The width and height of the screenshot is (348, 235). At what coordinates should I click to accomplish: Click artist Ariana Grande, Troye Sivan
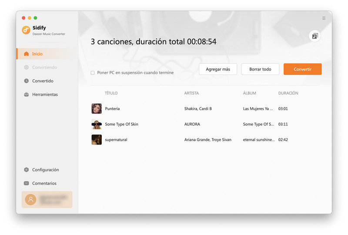(208, 140)
